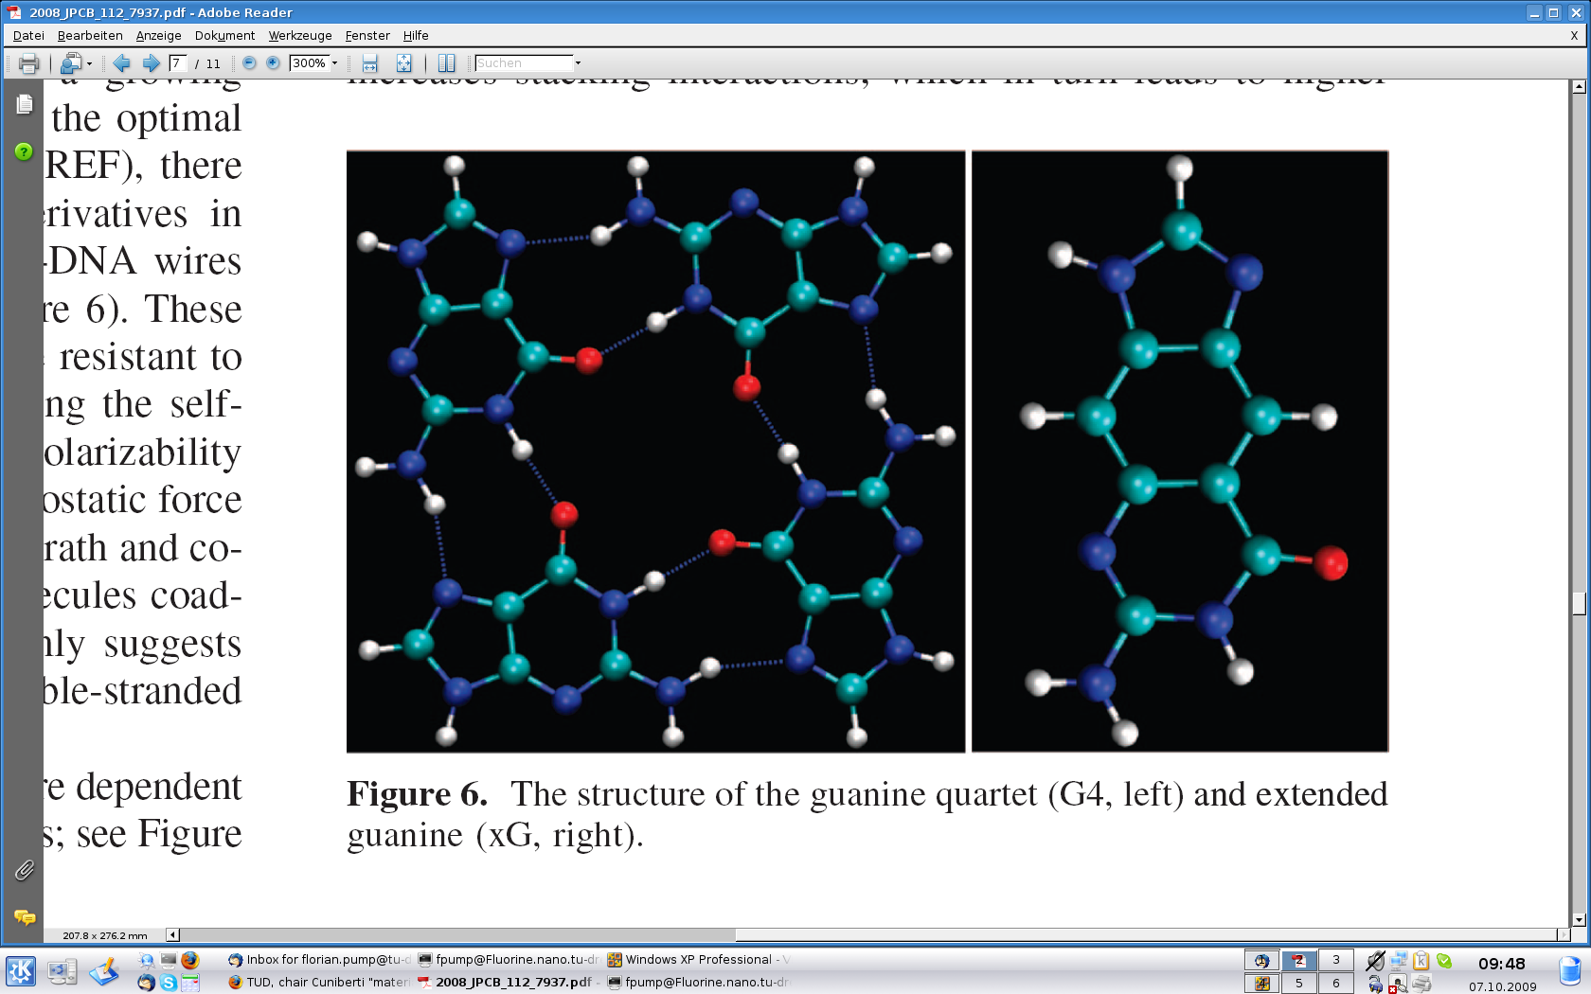Switch to virtual desktop 6 in pager
The image size is (1591, 994).
1336,984
